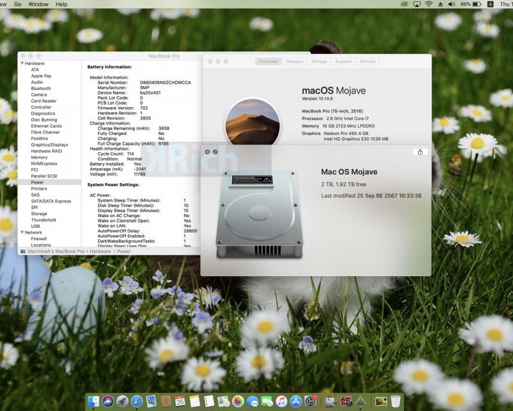513x411 pixels.
Task: Open the Help menu
Action: click(62, 4)
